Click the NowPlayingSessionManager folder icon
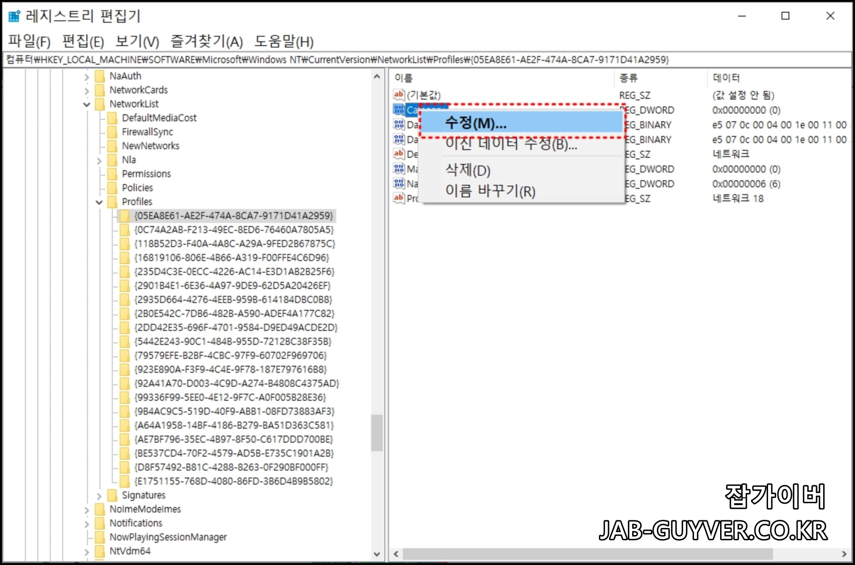This screenshot has height=565, width=855. (x=100, y=537)
